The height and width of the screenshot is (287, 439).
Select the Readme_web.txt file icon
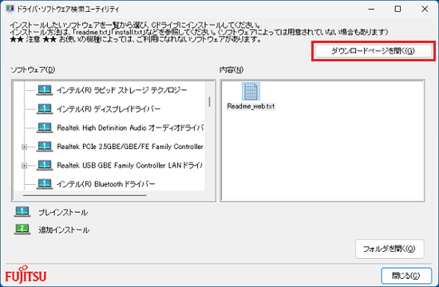click(251, 92)
